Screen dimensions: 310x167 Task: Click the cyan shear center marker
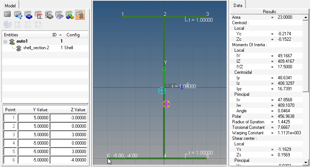pos(162,91)
